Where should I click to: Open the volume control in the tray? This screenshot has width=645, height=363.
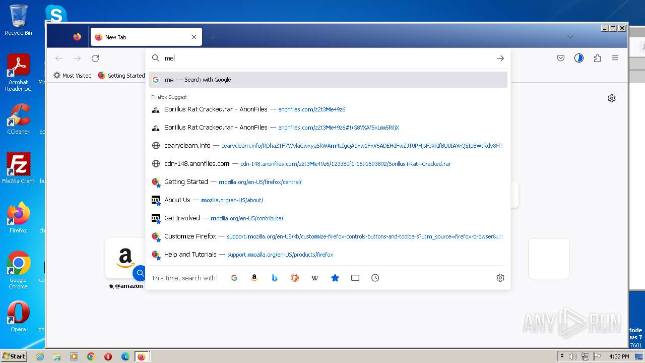[x=572, y=356]
